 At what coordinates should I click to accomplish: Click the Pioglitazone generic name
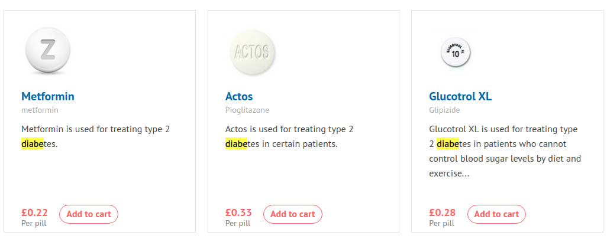point(246,110)
